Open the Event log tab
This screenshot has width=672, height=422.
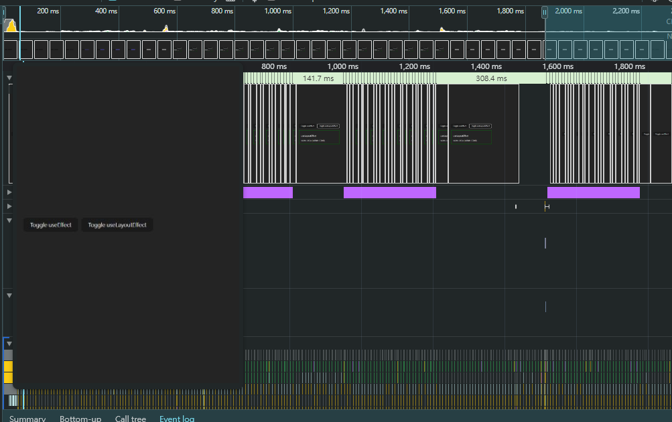(177, 418)
